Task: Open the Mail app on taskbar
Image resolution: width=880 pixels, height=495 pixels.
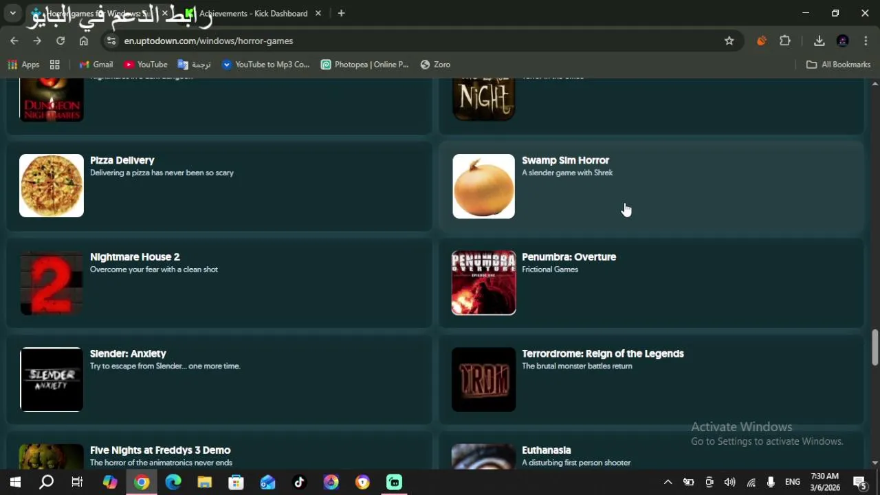Action: pyautogui.click(x=267, y=482)
